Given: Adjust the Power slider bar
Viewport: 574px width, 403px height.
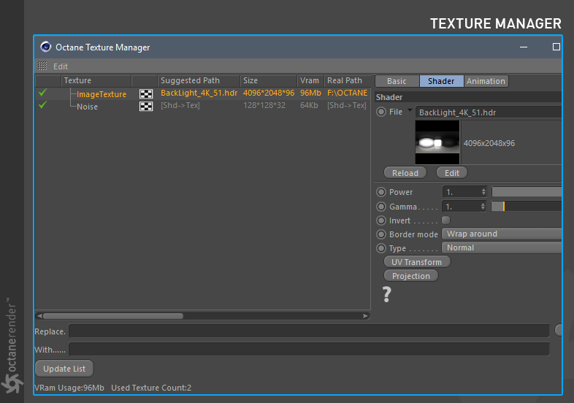Looking at the screenshot, I should pyautogui.click(x=527, y=192).
